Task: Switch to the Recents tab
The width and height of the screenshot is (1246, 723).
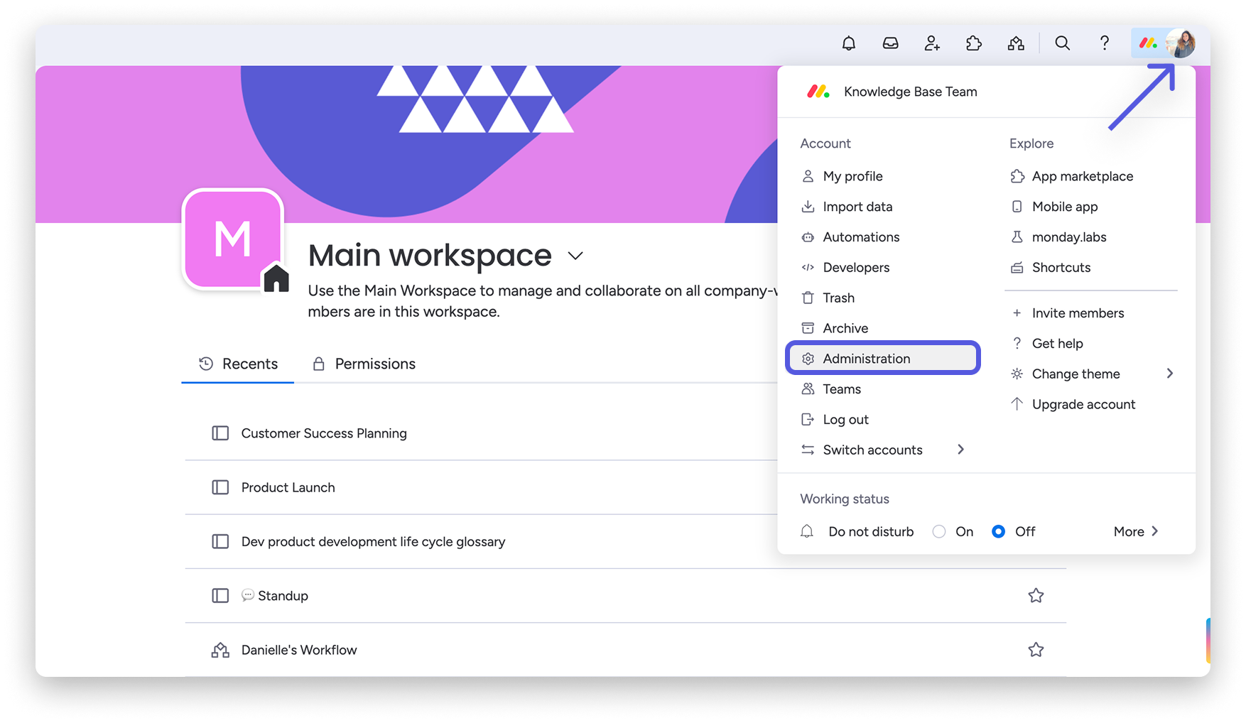Action: tap(238, 364)
